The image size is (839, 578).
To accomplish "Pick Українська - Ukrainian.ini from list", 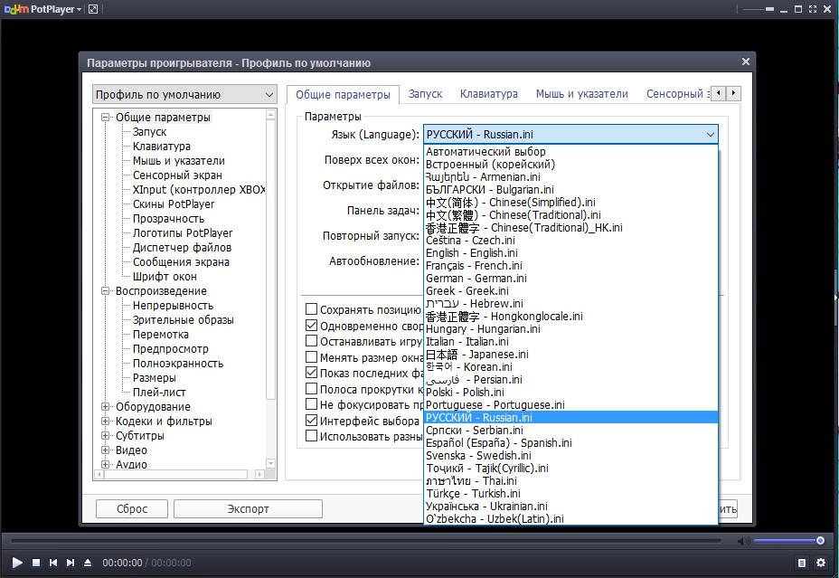I will tap(570, 507).
